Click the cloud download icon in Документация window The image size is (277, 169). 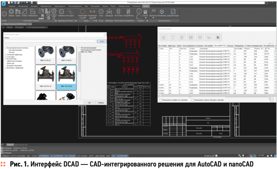tap(200, 37)
